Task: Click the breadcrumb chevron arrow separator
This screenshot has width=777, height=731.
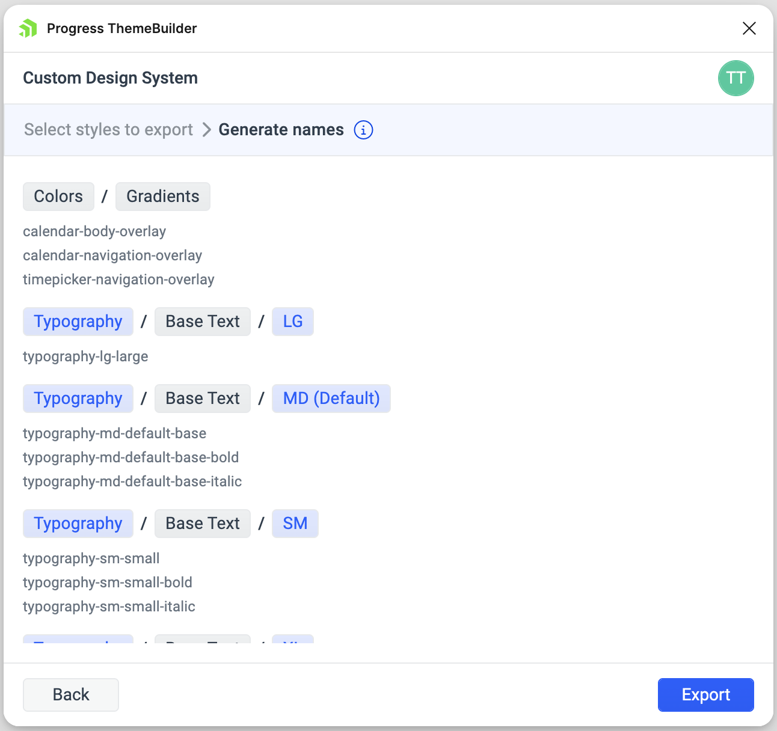Action: click(206, 130)
